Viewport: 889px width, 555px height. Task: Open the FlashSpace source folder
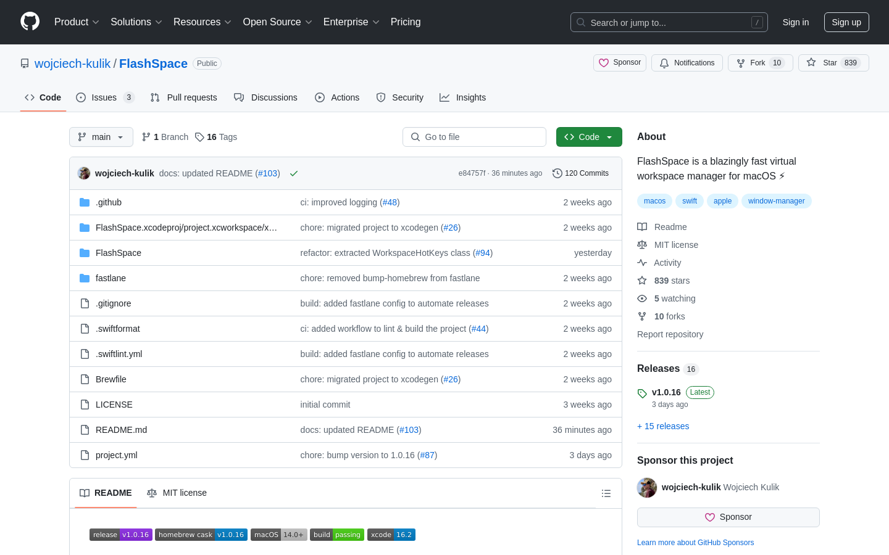(x=119, y=253)
